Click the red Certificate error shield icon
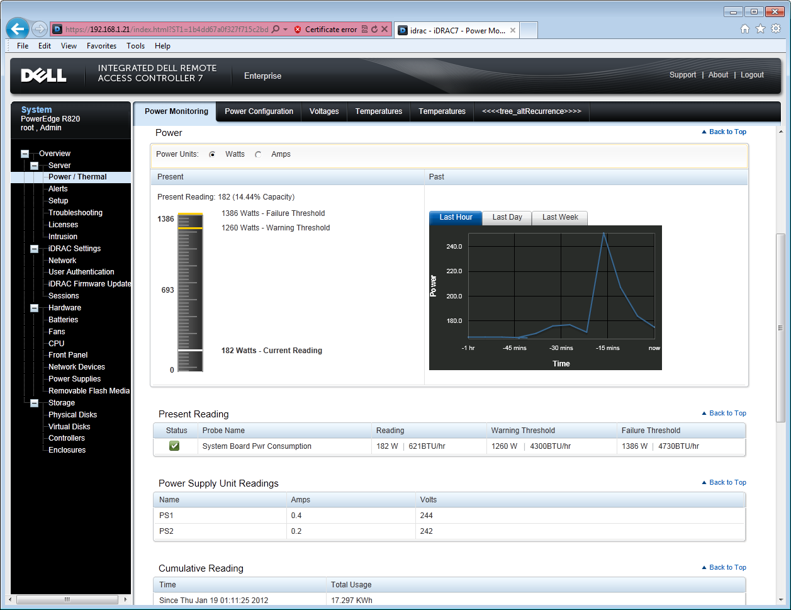 (298, 30)
